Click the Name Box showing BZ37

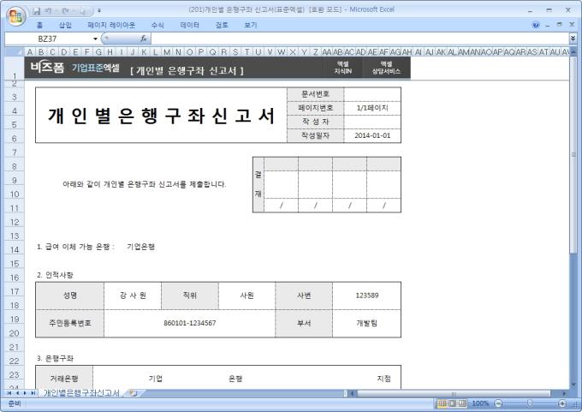click(48, 39)
